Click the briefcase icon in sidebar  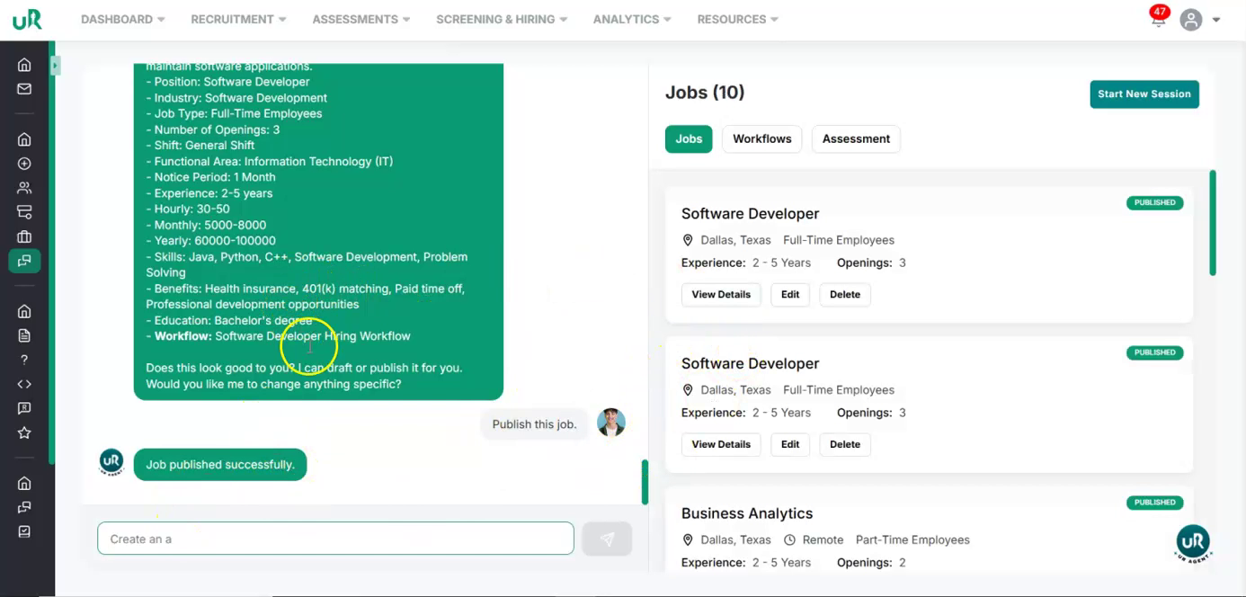pyautogui.click(x=24, y=236)
